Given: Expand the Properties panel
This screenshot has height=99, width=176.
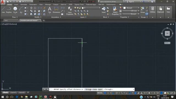Looking at the screenshot, I should tap(125, 17).
